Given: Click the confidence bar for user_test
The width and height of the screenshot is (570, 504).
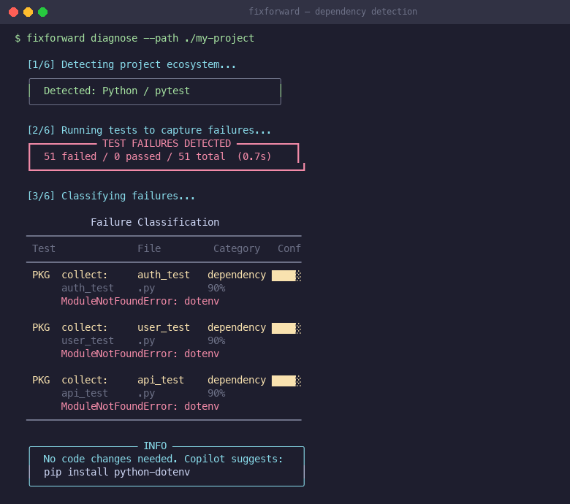Looking at the screenshot, I should point(286,328).
